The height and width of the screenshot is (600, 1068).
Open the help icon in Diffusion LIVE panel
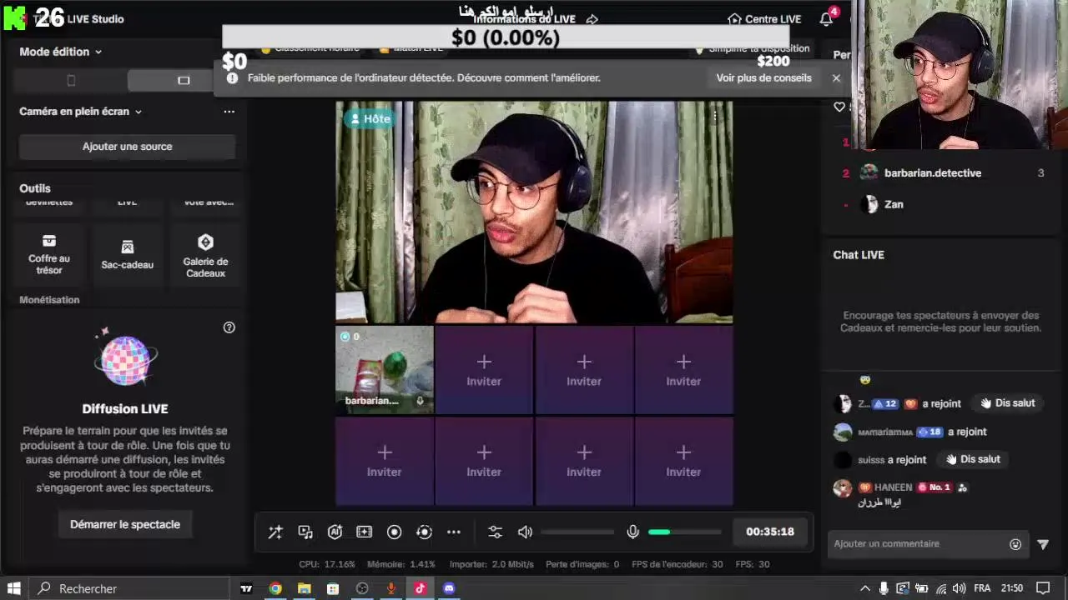pos(229,327)
